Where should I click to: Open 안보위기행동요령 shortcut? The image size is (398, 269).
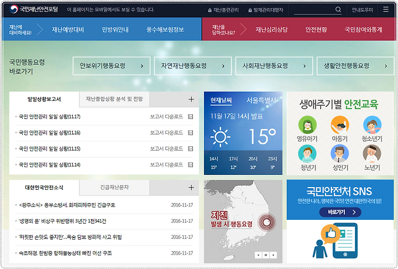pyautogui.click(x=112, y=66)
